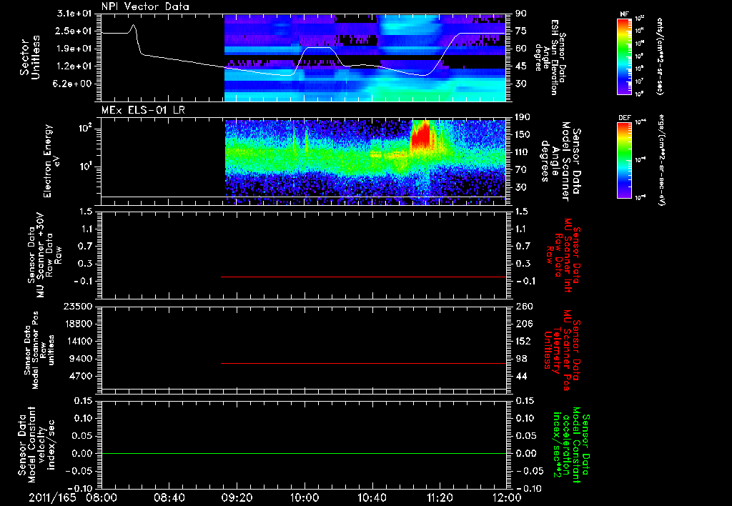Image resolution: width=732 pixels, height=506 pixels.
Task: Select the cnts/(cm**2-sr-sec) color bar unit label
Action: 660,56
